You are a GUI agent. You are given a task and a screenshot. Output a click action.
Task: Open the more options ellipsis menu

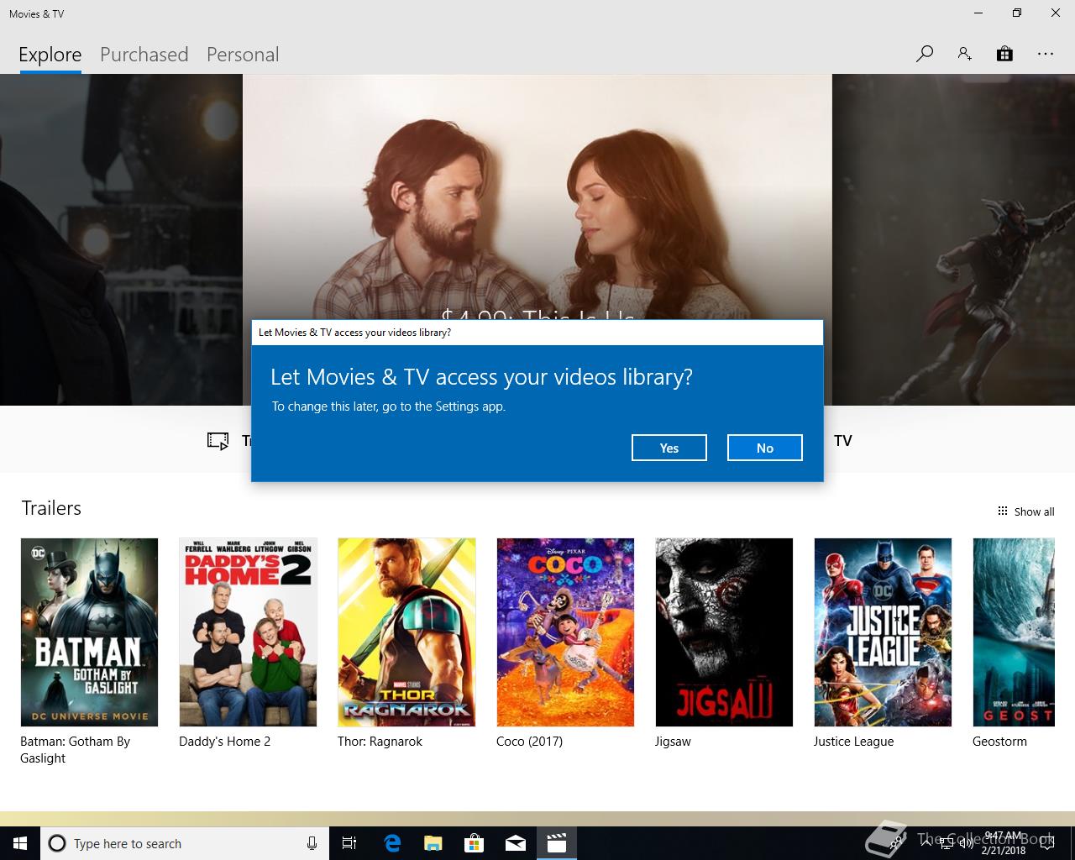point(1045,54)
